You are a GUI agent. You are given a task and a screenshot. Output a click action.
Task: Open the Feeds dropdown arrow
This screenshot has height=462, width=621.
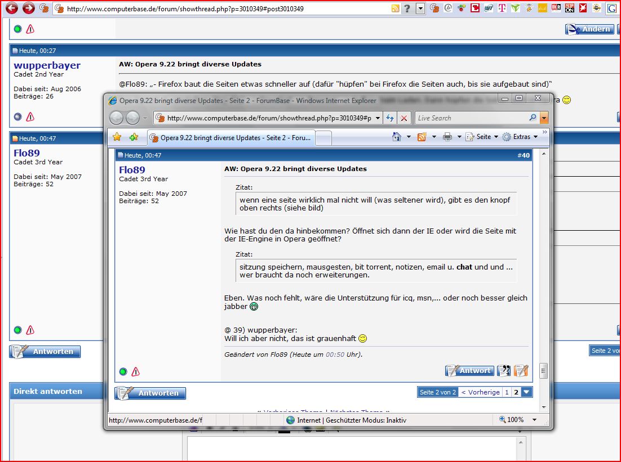point(434,137)
